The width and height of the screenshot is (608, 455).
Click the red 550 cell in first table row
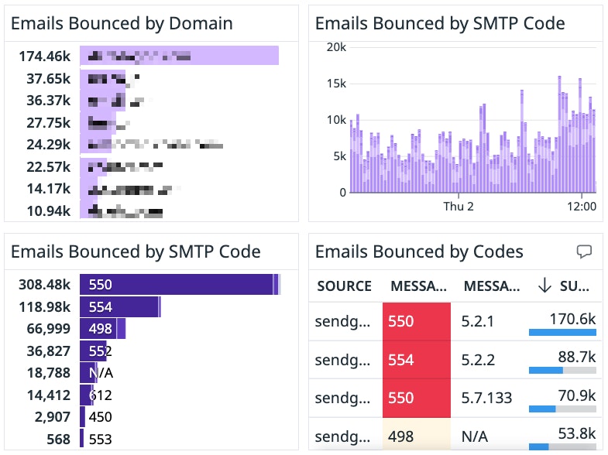416,320
